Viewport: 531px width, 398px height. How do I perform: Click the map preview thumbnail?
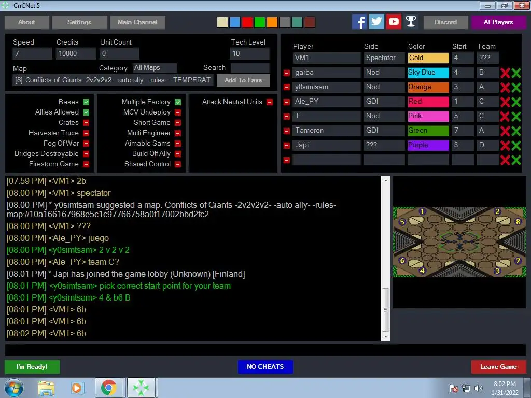tap(459, 241)
